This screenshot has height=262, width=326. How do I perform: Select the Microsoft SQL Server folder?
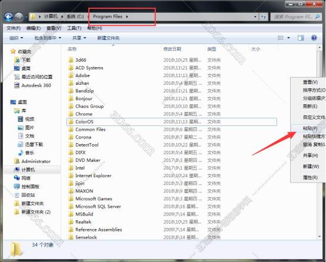(98, 207)
